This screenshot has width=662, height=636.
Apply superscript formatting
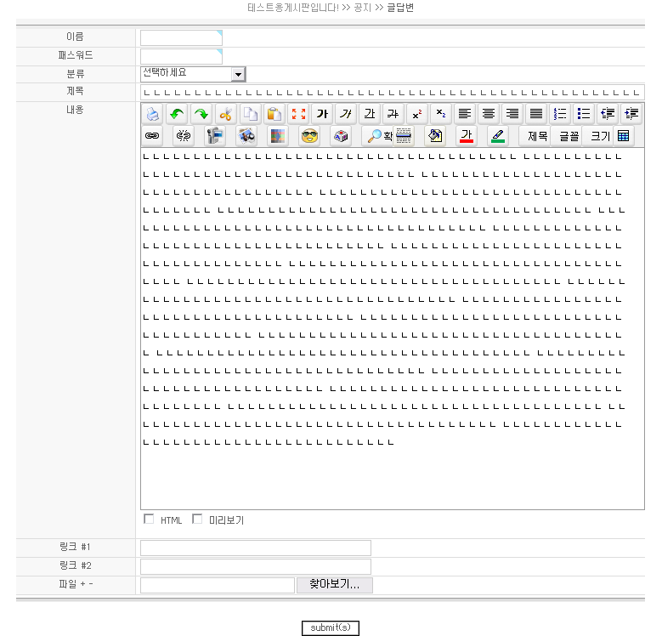pos(417,114)
